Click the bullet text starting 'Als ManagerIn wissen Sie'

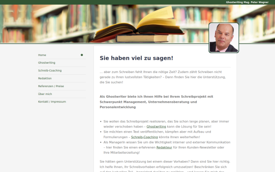[x=167, y=147]
